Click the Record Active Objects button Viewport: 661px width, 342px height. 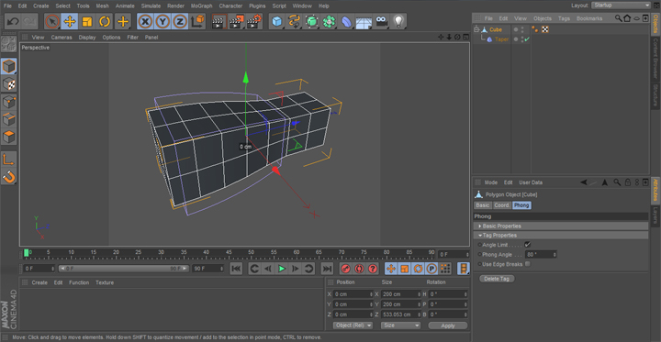pyautogui.click(x=346, y=269)
